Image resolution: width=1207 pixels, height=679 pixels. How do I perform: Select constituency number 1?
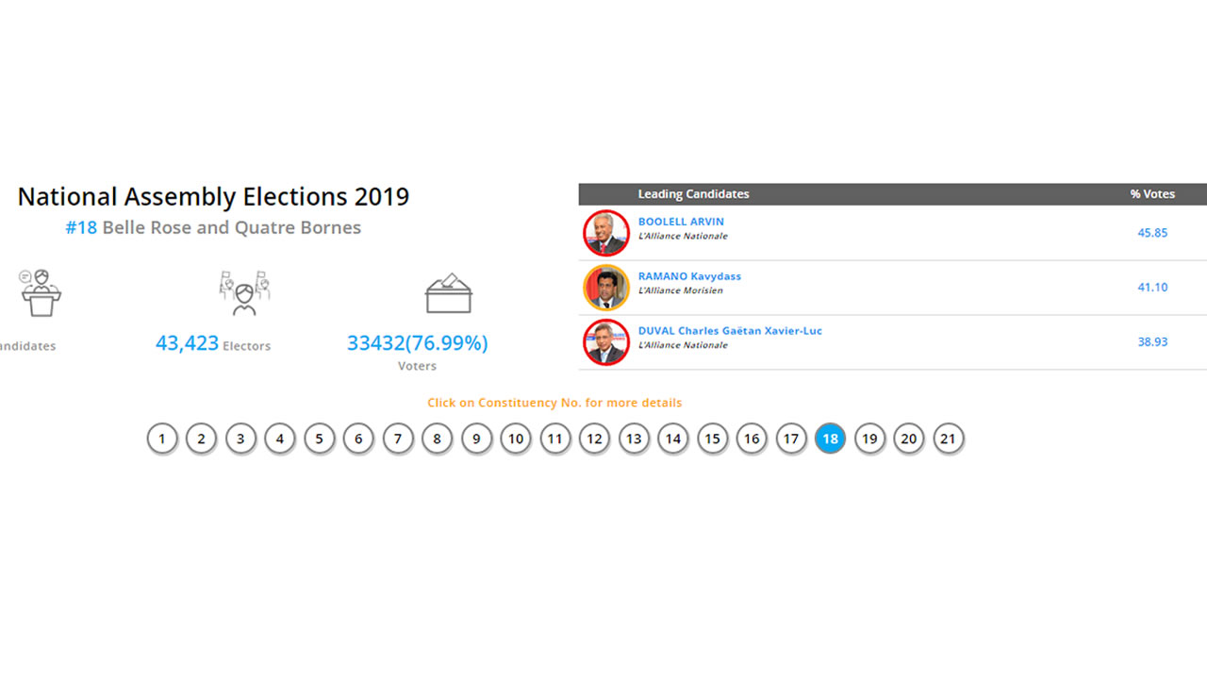point(162,439)
